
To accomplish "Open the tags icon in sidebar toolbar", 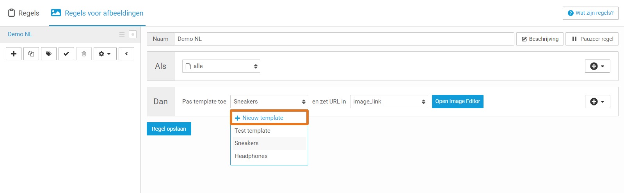I will 49,54.
